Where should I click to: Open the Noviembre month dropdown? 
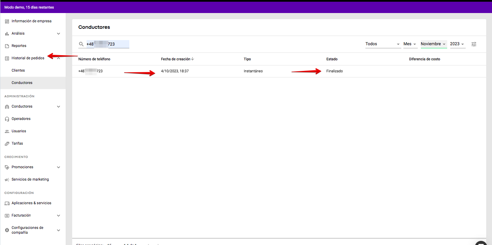(433, 44)
